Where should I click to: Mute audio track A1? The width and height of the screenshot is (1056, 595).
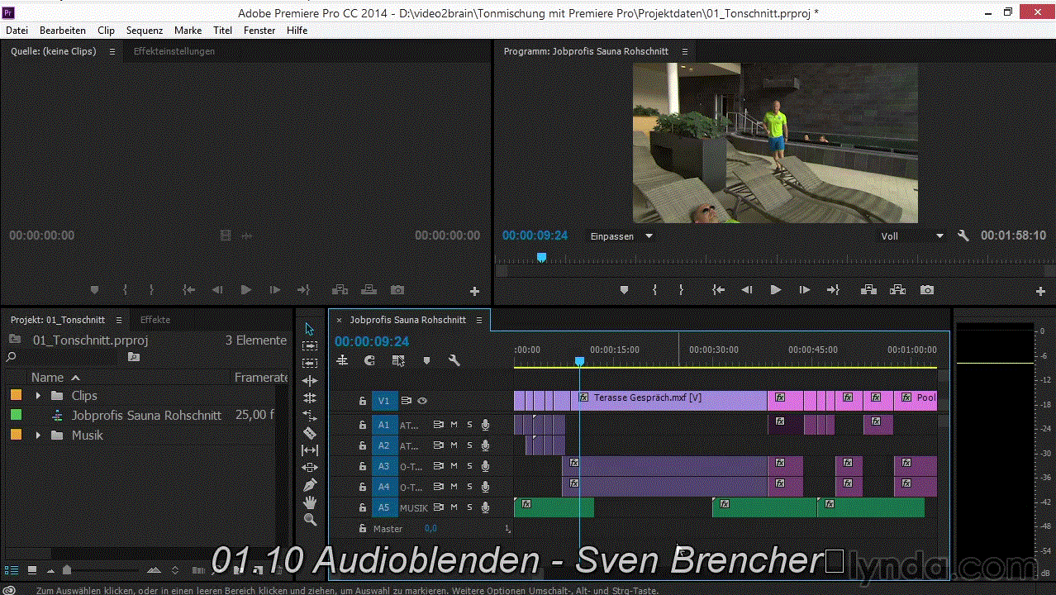454,425
